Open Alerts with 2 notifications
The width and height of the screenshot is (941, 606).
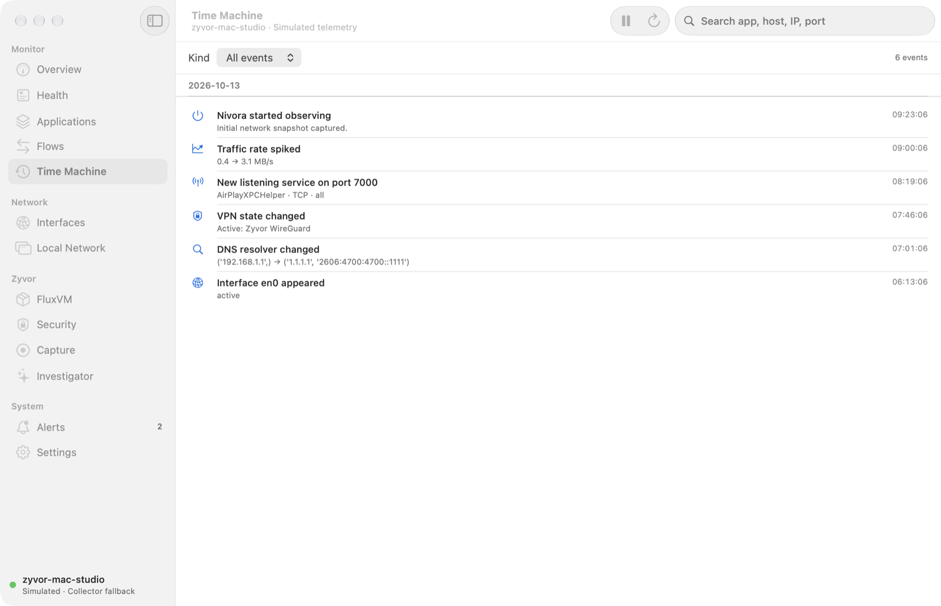88,427
